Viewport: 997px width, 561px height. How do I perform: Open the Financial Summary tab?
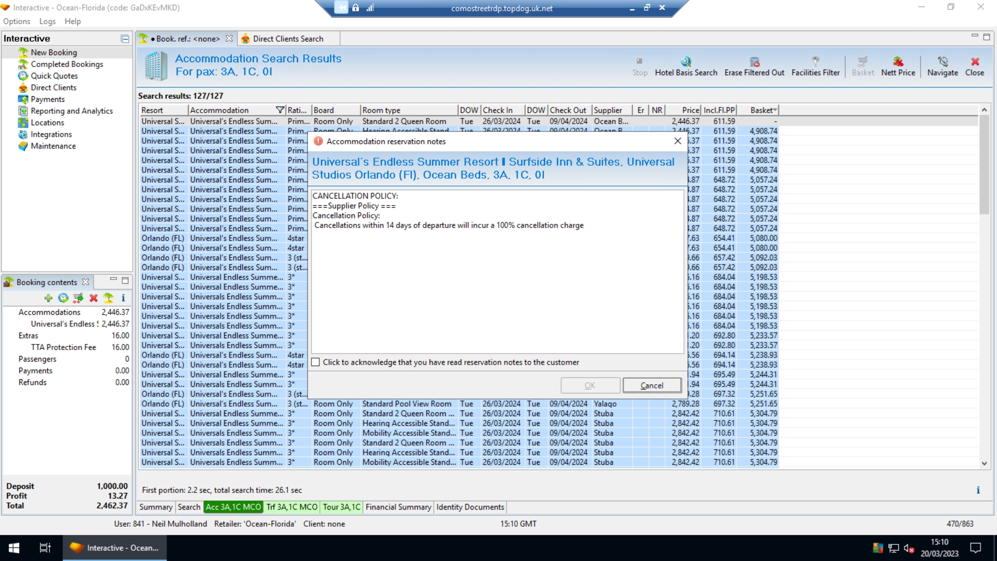pos(398,507)
